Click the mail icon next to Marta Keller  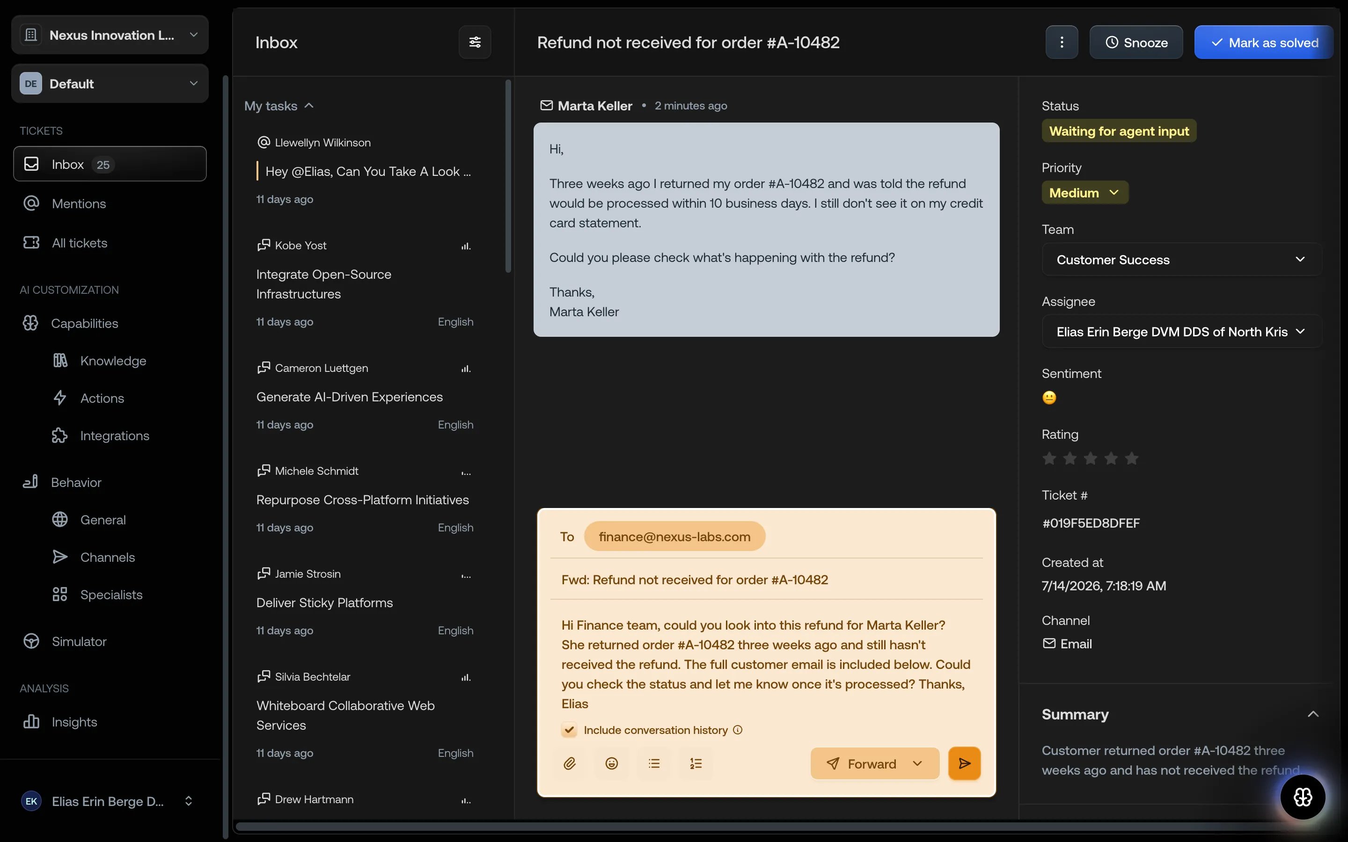(x=546, y=105)
